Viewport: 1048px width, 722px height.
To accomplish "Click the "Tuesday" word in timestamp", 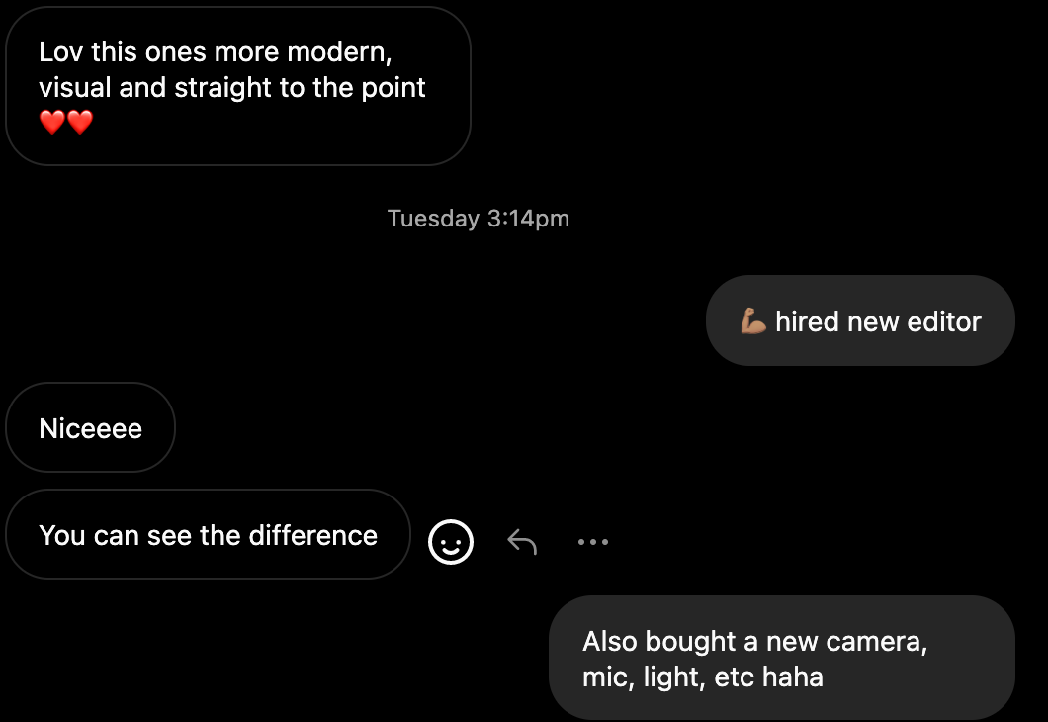I will [433, 219].
